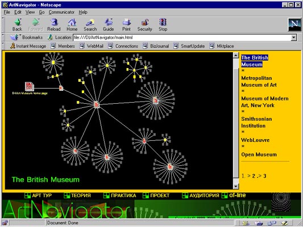Screen dimensions: 303x227
Task: Print the page using the Print icon
Action: [x=126, y=25]
